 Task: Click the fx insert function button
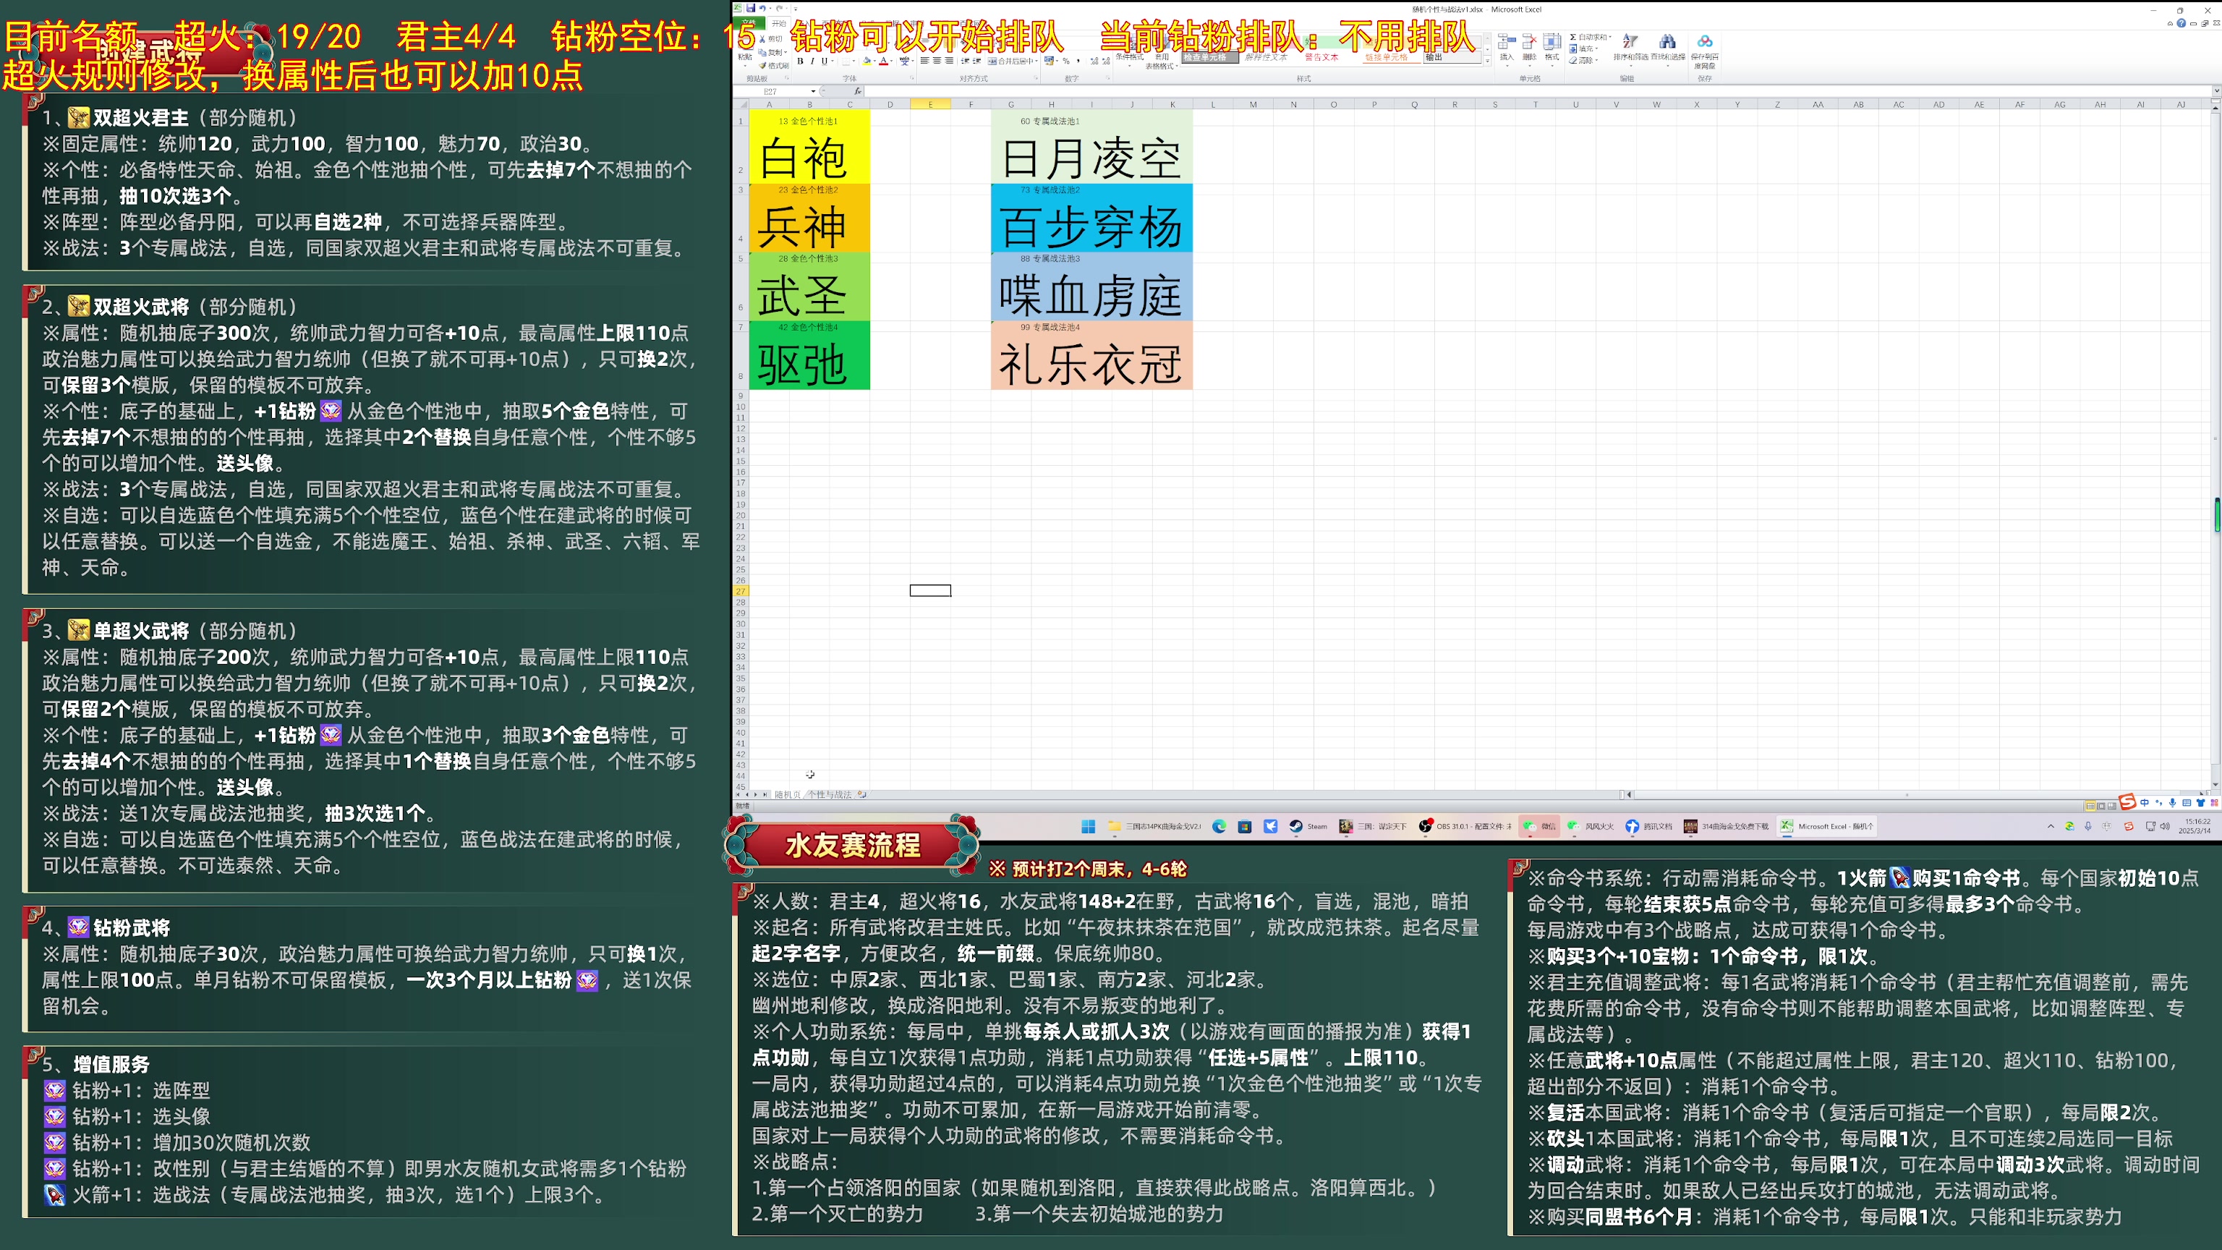pyautogui.click(x=857, y=91)
